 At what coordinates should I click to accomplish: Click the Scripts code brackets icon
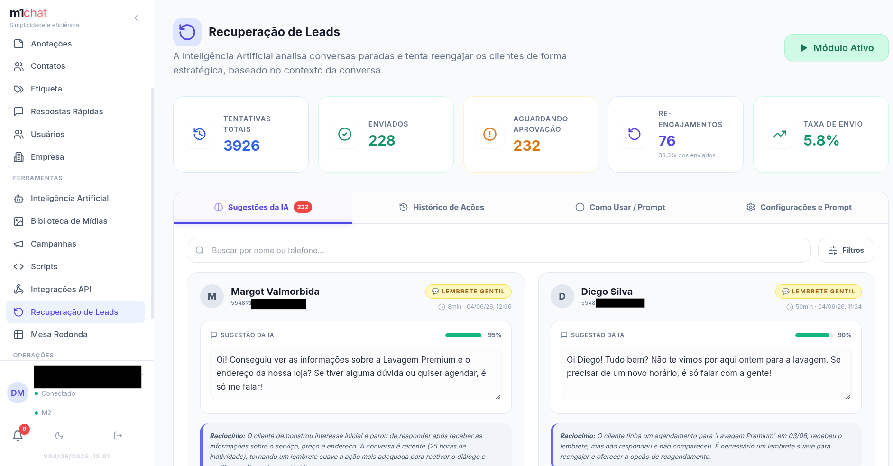(18, 266)
